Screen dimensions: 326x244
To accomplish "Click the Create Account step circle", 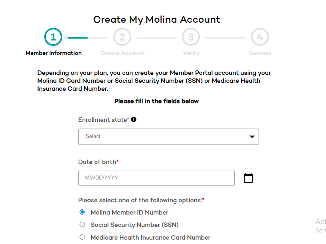I will [x=122, y=37].
